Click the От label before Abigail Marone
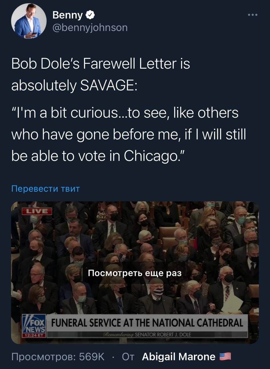Screen dimensions: 270x369 pyautogui.click(x=128, y=357)
